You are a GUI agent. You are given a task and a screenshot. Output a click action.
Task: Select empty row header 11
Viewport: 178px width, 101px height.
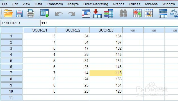(12, 97)
